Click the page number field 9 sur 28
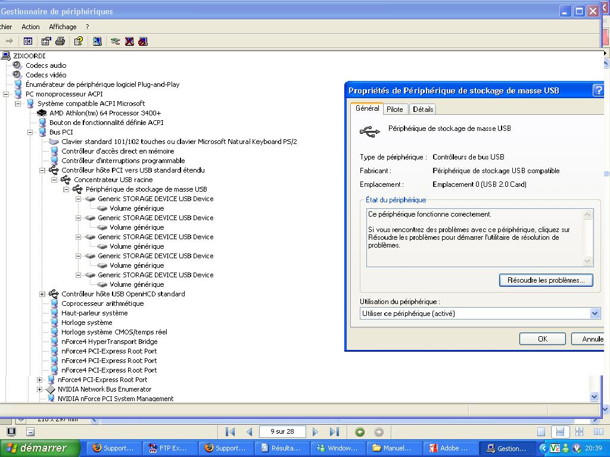 click(282, 432)
